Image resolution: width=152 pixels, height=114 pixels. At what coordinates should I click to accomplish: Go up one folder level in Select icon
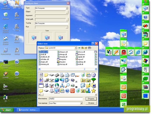pos(83,48)
